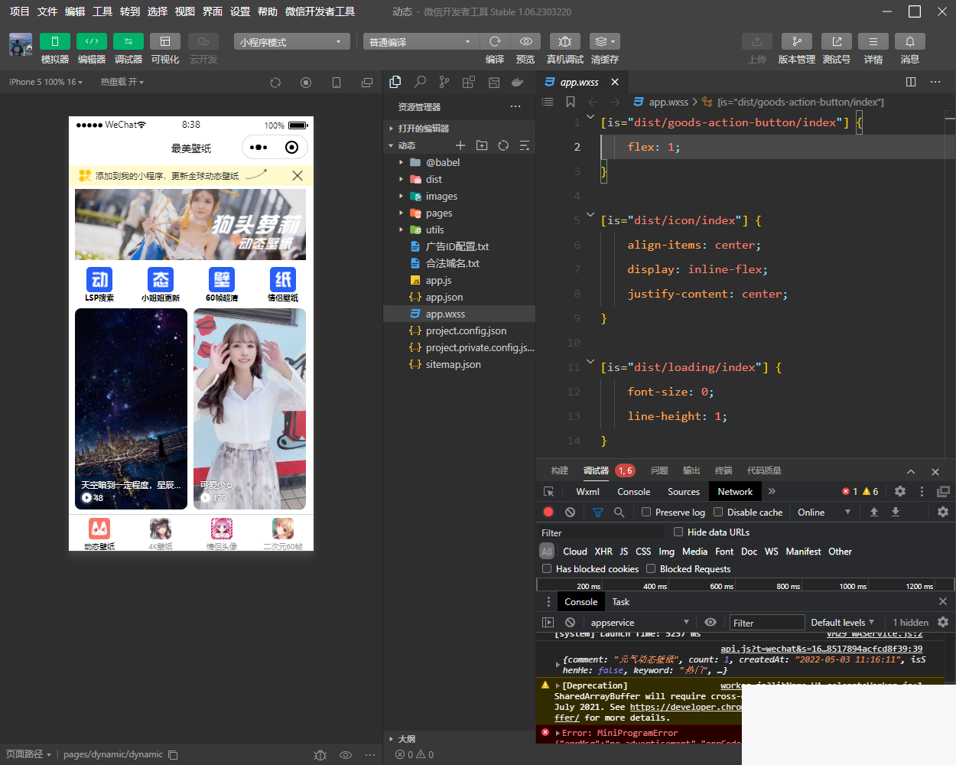Open the fox dynamic wallpaper banner
The width and height of the screenshot is (956, 765).
coord(190,225)
